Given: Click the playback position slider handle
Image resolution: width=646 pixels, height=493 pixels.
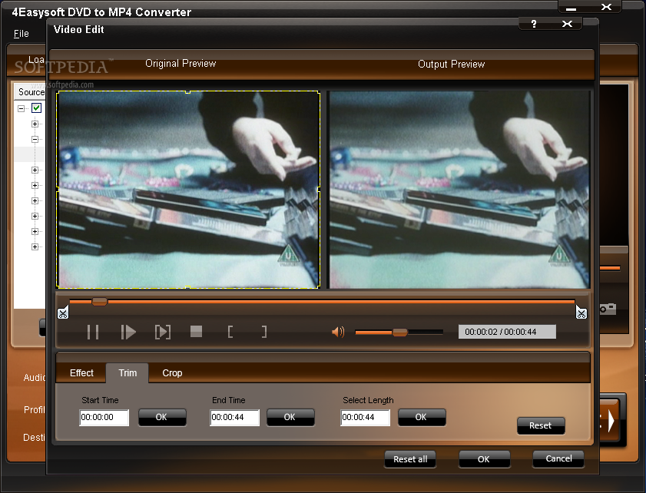Looking at the screenshot, I should tap(99, 302).
